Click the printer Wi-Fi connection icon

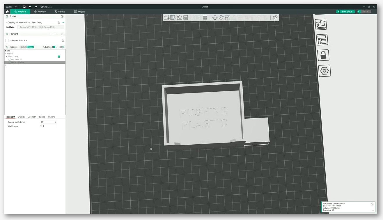point(63,22)
